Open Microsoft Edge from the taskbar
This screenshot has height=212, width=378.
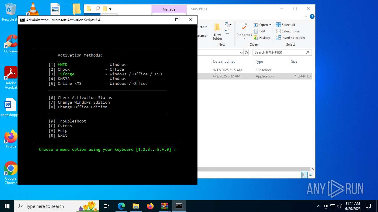tap(121, 206)
